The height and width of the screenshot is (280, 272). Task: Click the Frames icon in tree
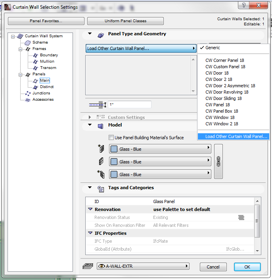pyautogui.click(x=28, y=49)
